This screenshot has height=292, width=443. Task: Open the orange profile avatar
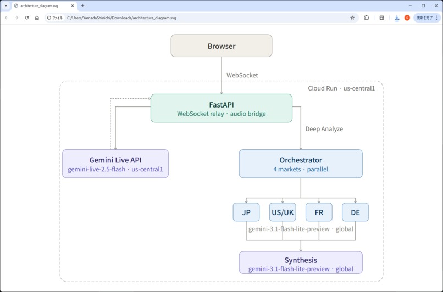[x=407, y=18]
